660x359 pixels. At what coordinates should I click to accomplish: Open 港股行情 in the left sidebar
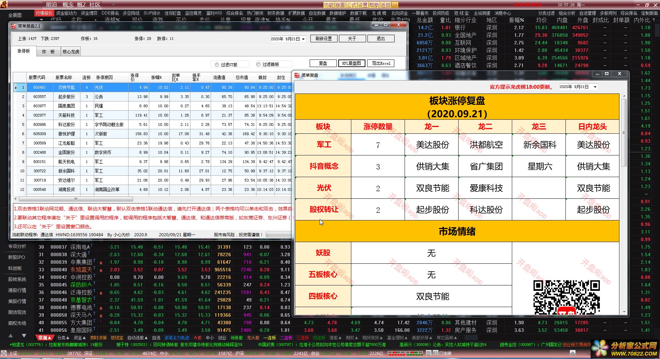(17, 290)
